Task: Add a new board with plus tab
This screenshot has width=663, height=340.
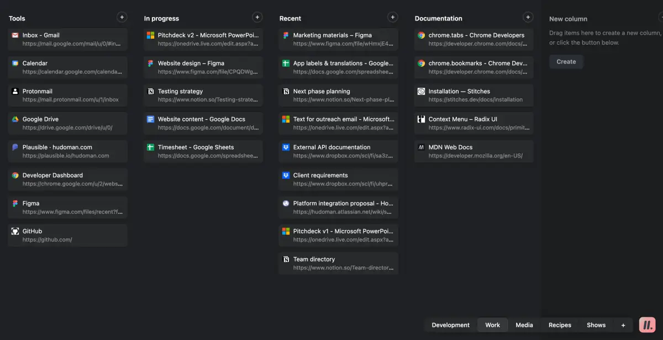Action: 623,325
